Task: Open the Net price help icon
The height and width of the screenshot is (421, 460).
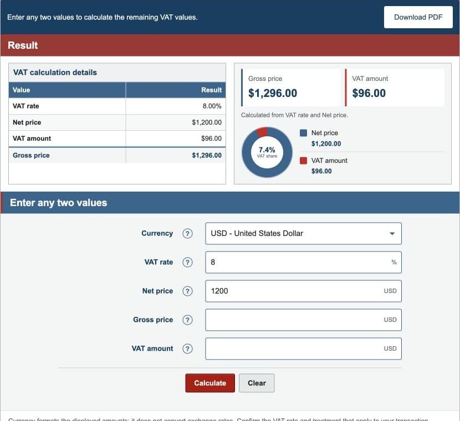Action: click(x=187, y=291)
